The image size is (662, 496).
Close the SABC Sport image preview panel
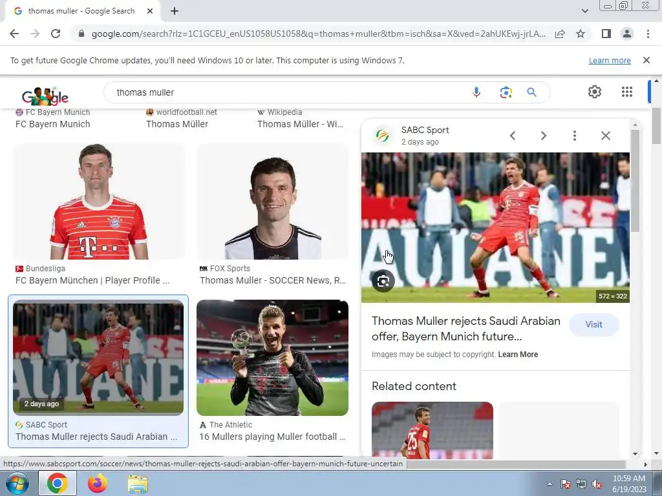click(x=605, y=136)
